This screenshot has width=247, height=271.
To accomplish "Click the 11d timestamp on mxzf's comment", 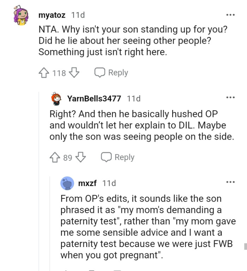I will 109,183.
